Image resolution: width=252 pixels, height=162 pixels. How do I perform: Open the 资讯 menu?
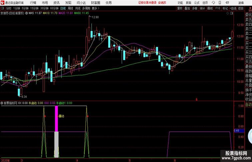pos(56,3)
